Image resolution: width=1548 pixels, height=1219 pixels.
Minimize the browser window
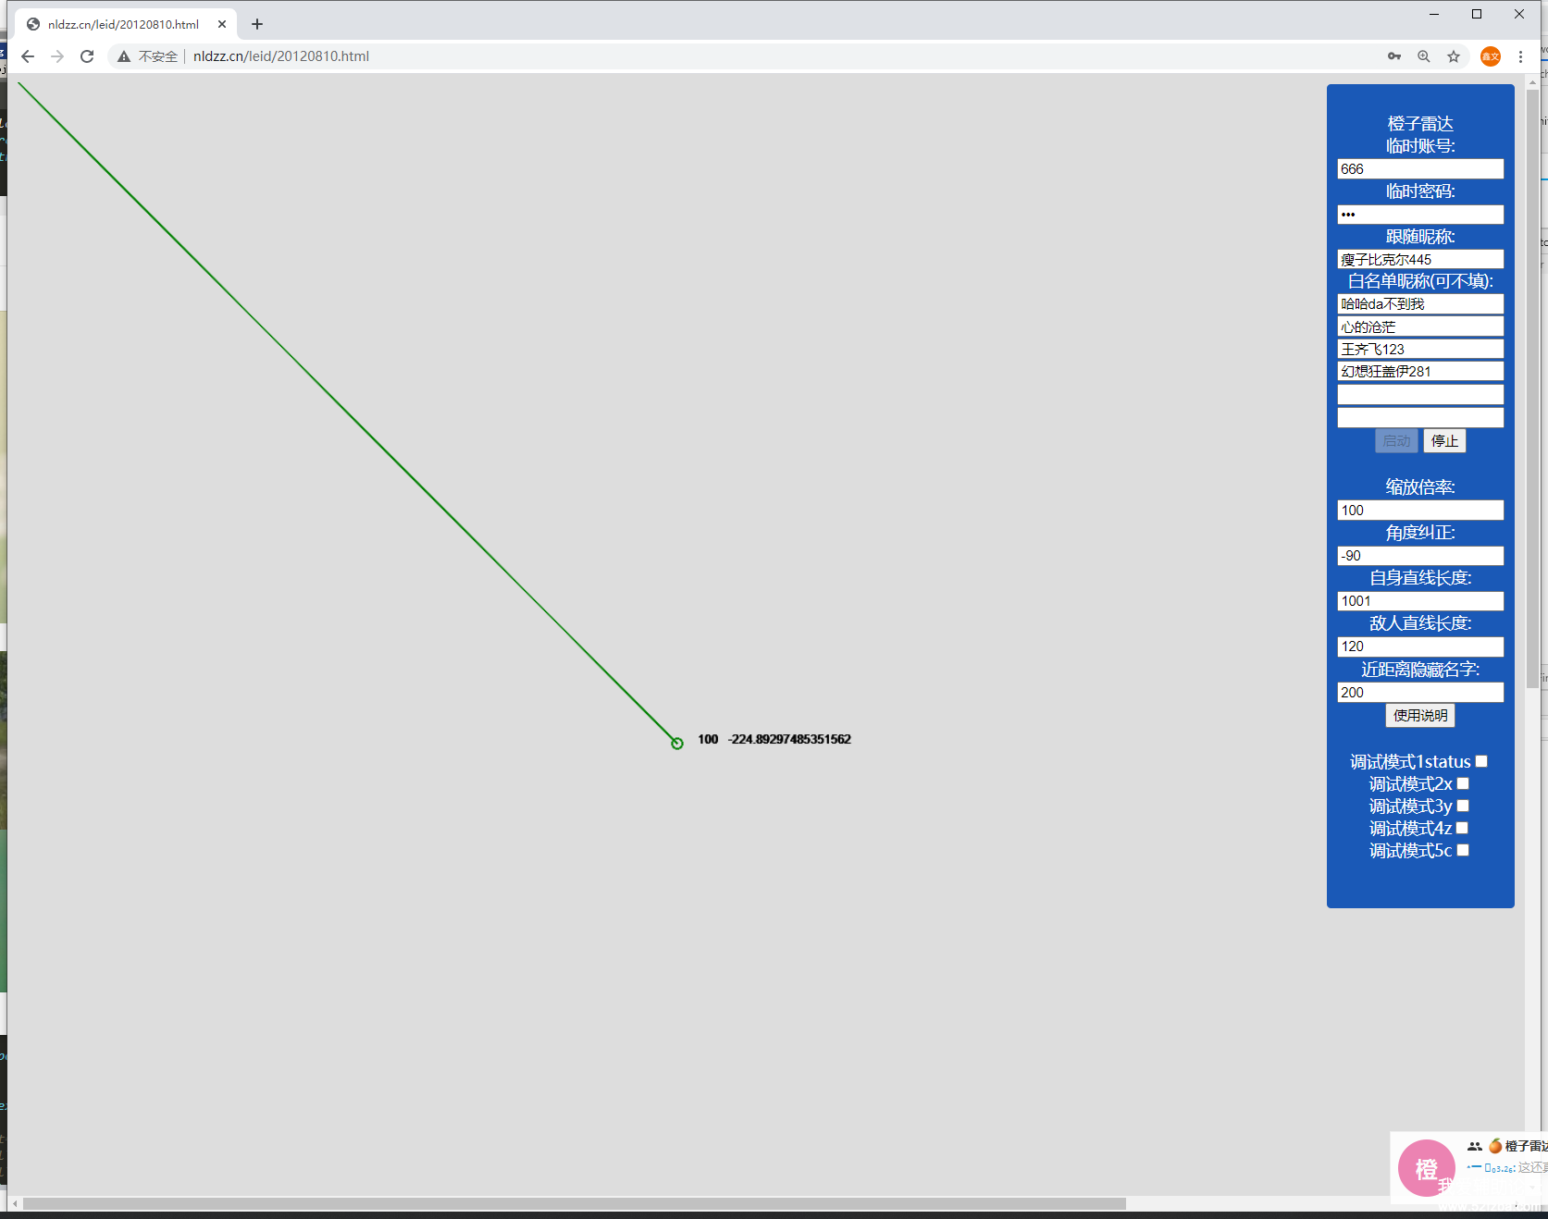pos(1434,14)
